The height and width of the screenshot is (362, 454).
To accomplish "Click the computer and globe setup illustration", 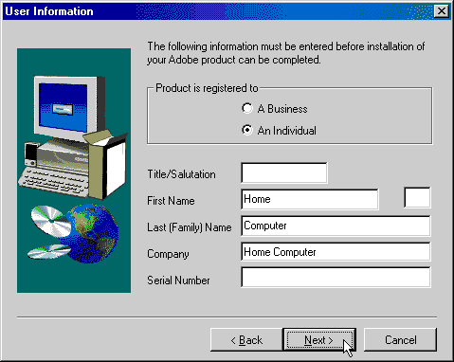I will tap(74, 171).
